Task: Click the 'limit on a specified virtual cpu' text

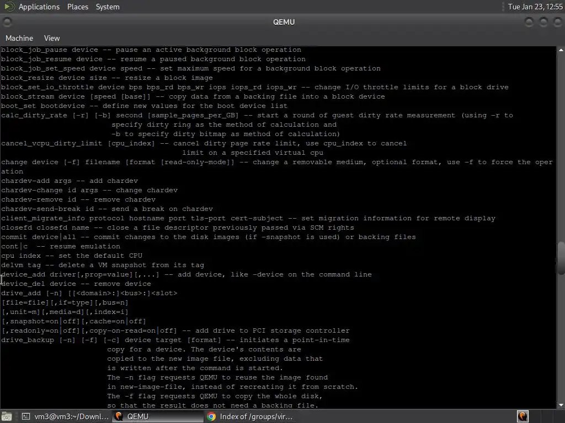Action: 253,153
